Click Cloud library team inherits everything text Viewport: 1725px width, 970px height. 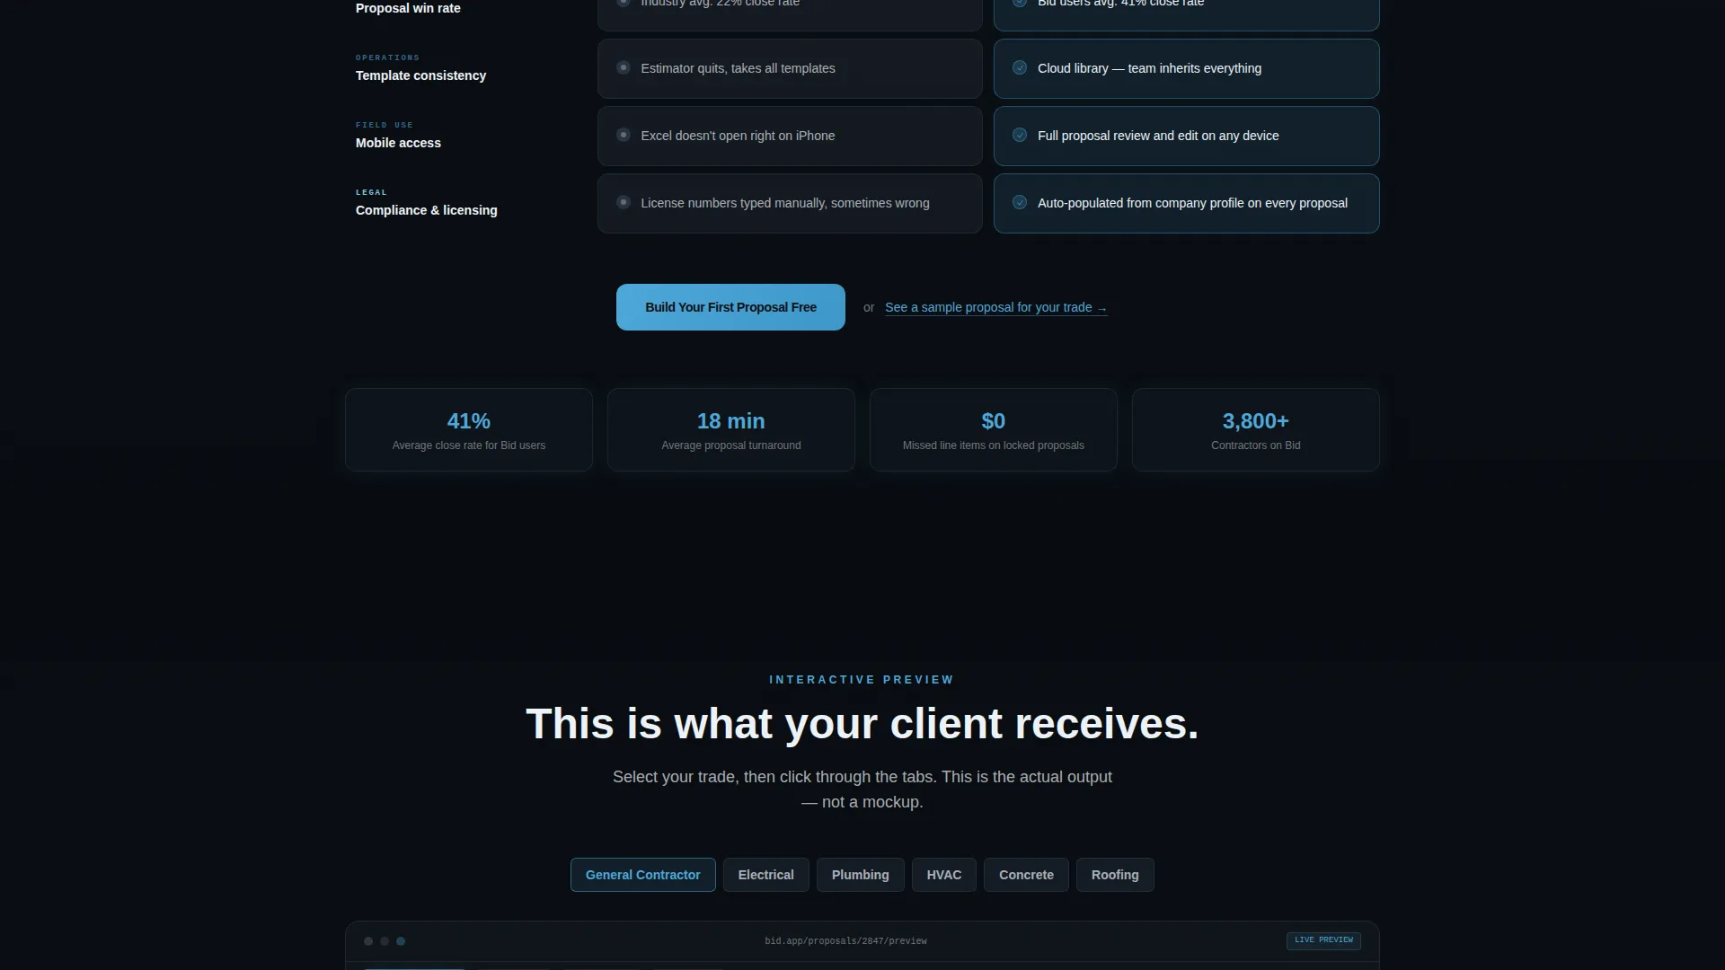(x=1149, y=68)
